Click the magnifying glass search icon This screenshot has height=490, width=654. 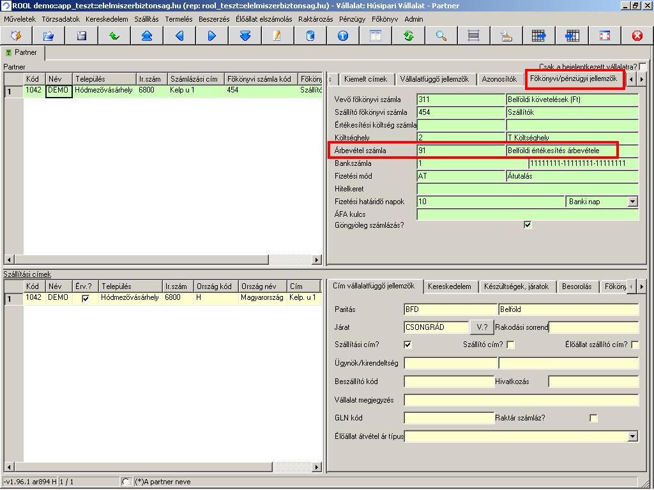click(x=441, y=36)
